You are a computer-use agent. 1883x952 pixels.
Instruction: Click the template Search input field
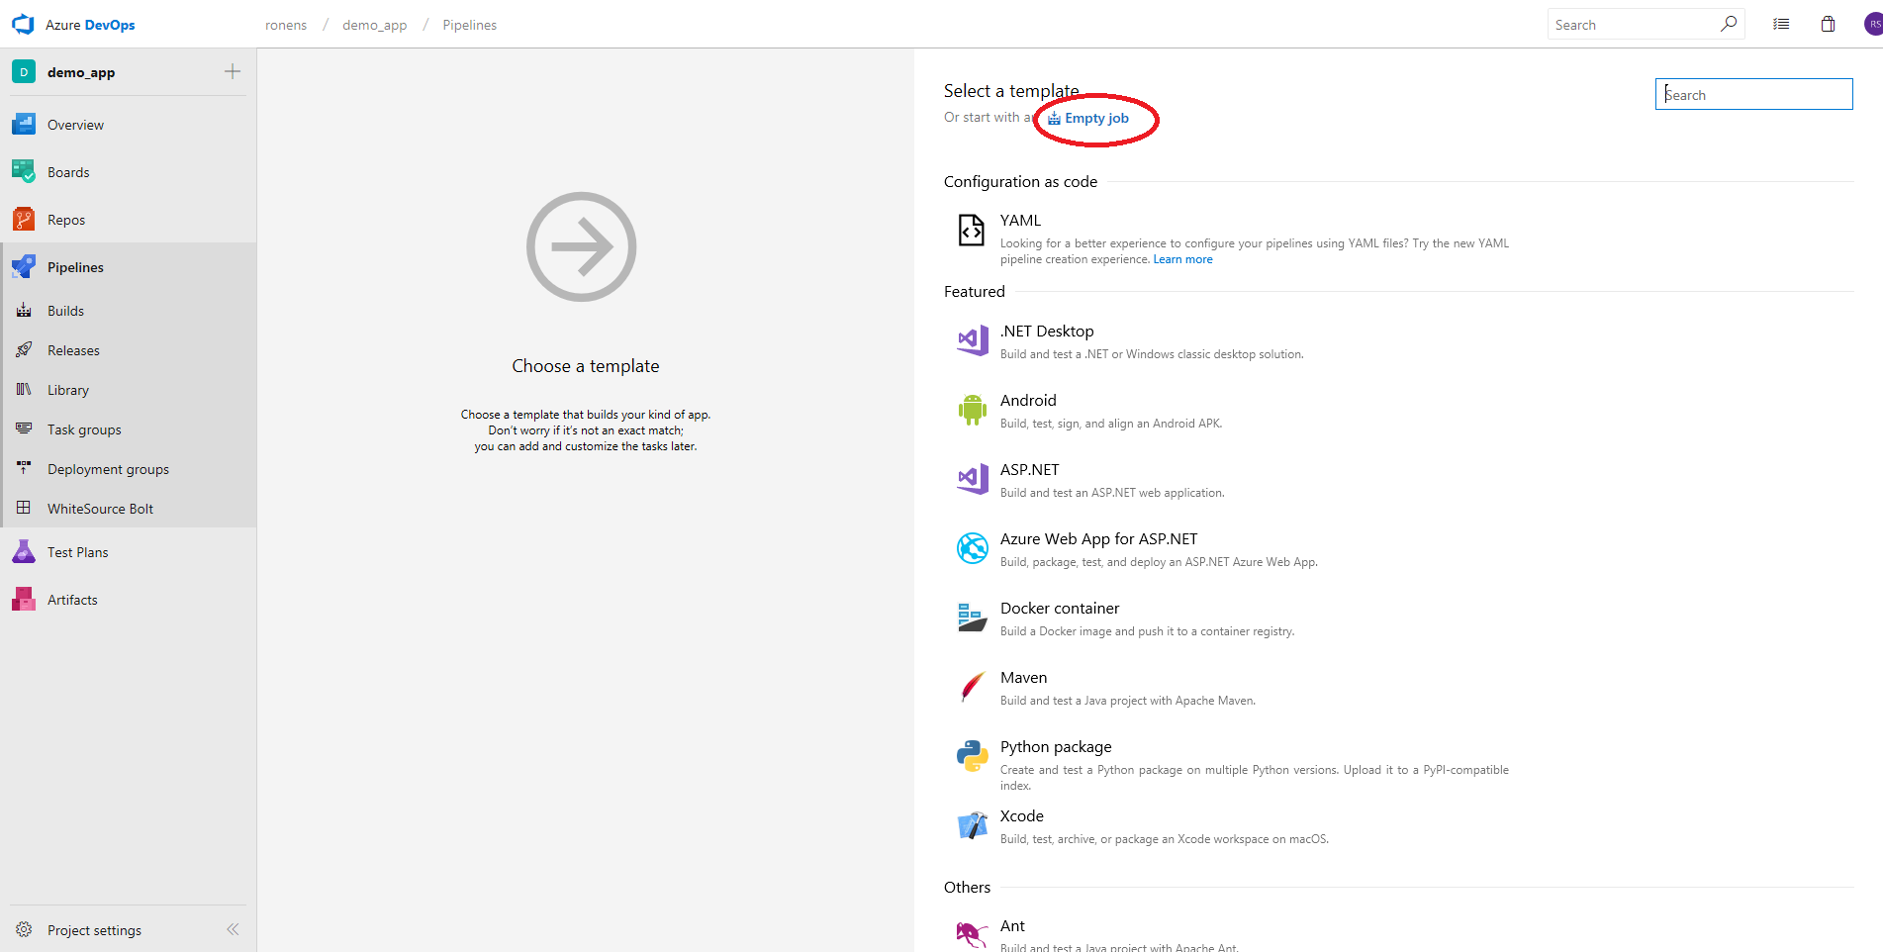click(1753, 95)
